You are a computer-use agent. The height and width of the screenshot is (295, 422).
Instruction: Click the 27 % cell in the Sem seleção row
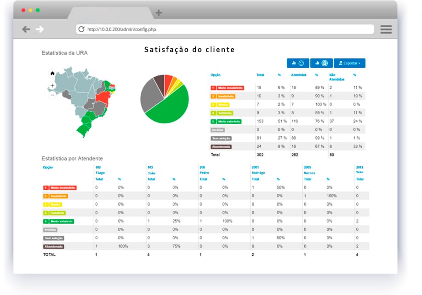pos(282,138)
